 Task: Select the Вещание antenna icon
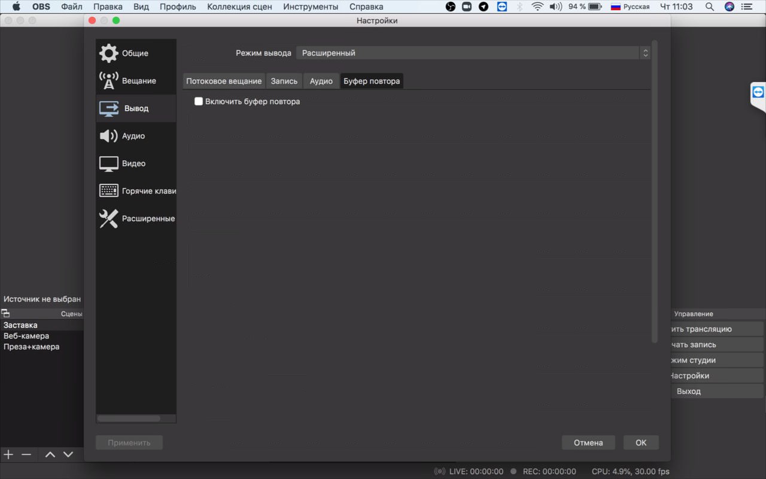tap(108, 81)
